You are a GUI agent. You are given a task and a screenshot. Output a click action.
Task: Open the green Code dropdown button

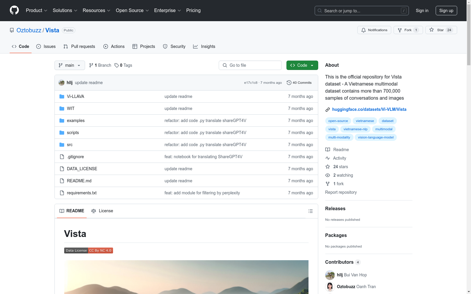pyautogui.click(x=302, y=65)
